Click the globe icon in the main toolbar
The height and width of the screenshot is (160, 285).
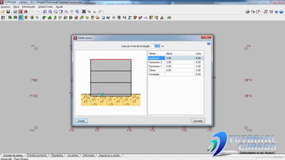281,12
